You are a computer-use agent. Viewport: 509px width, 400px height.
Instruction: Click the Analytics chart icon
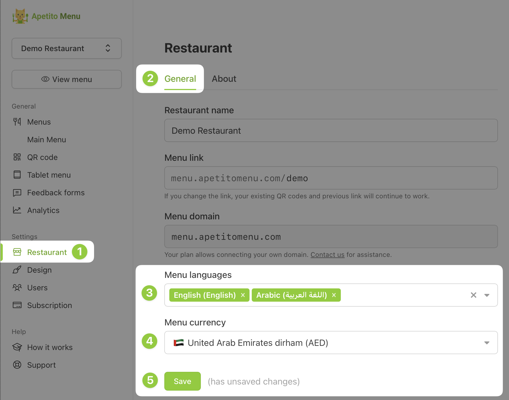17,210
